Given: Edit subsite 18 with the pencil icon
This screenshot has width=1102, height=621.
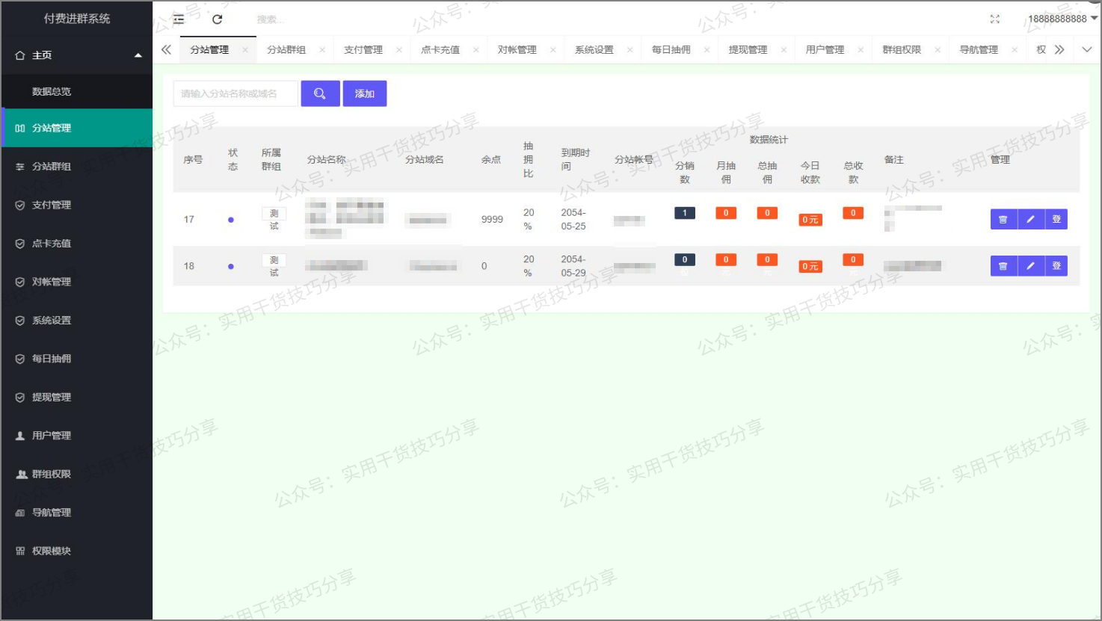Looking at the screenshot, I should [x=1030, y=265].
